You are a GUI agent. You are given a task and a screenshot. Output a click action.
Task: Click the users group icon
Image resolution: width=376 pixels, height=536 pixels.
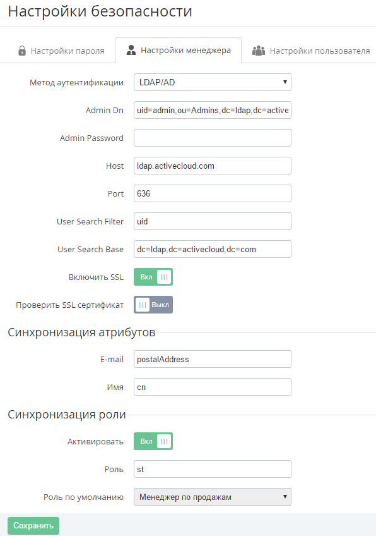[x=259, y=51]
